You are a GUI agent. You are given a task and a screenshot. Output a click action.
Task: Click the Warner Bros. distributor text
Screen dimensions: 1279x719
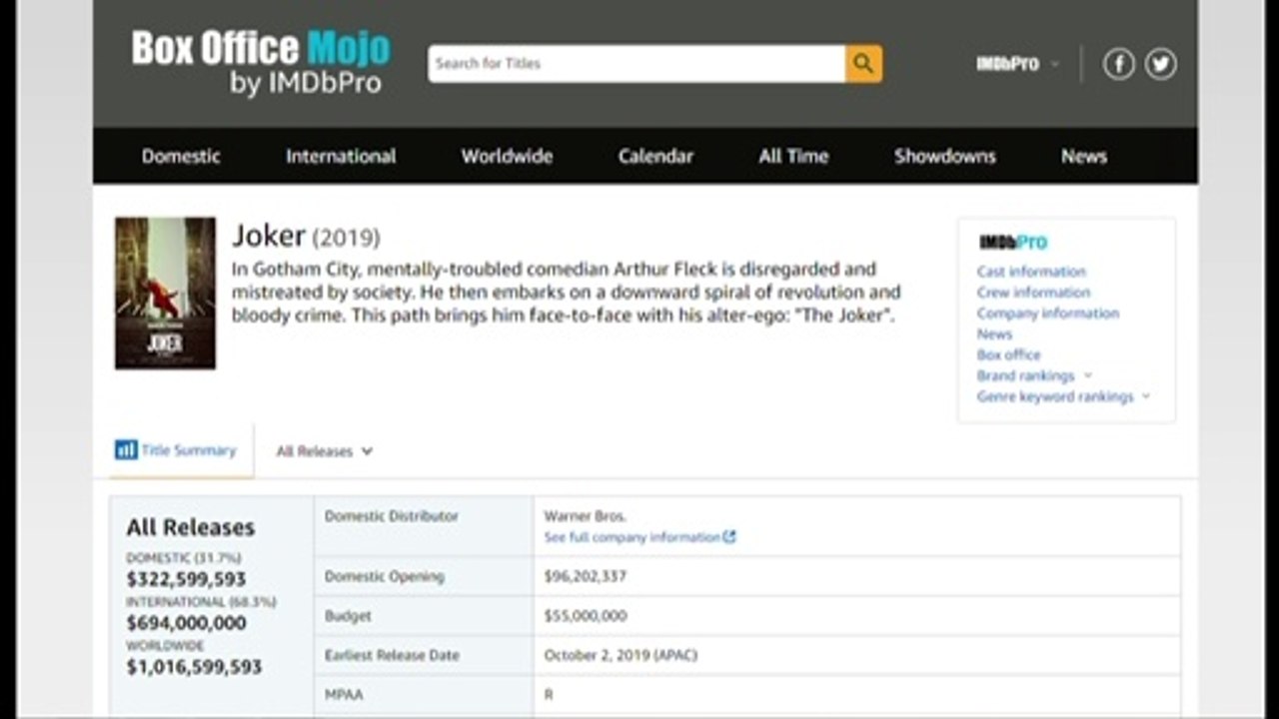(585, 516)
